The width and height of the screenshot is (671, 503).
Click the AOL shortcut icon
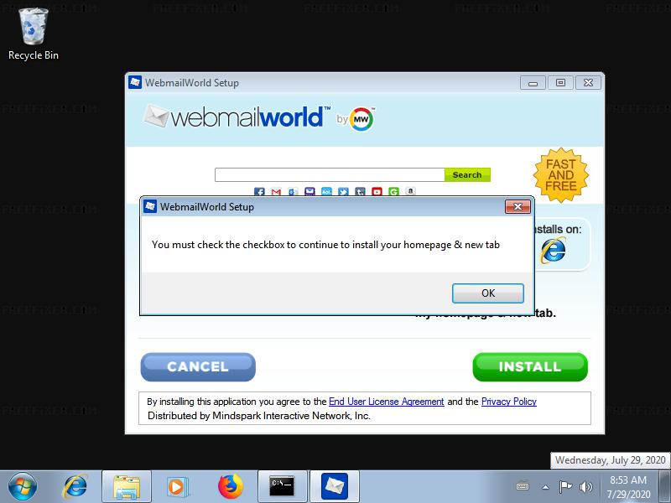326,192
